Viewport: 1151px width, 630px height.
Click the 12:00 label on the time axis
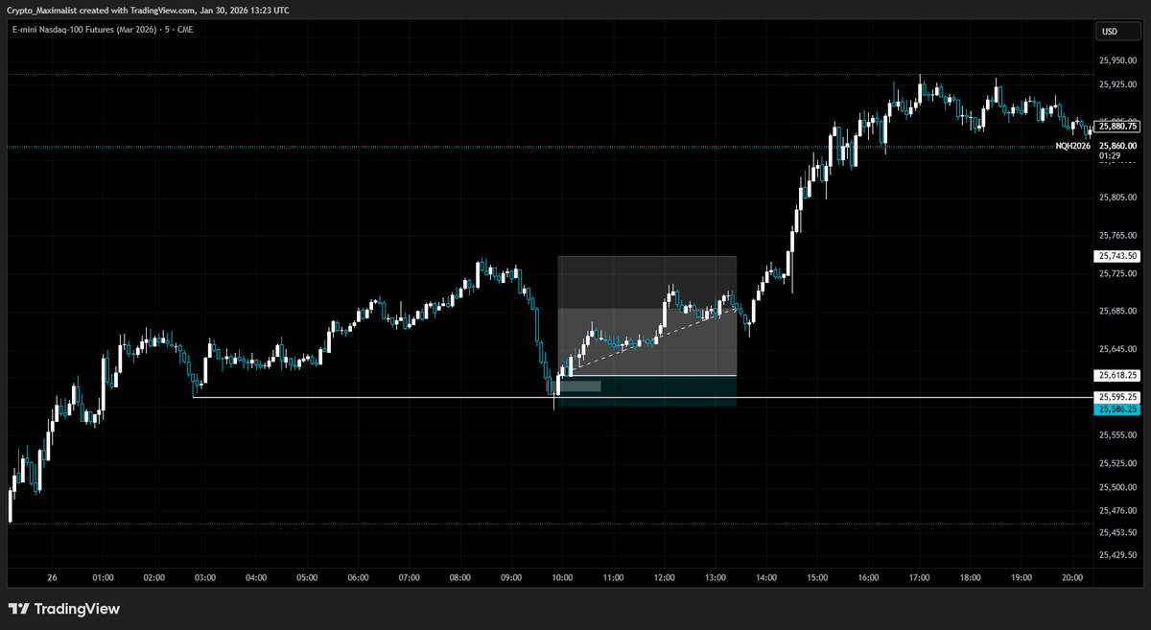[x=664, y=577]
